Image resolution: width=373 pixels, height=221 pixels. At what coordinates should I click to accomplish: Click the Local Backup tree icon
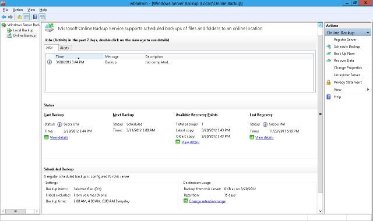point(9,30)
